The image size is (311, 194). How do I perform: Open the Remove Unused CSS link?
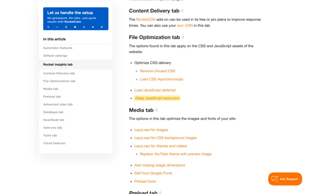158,71
